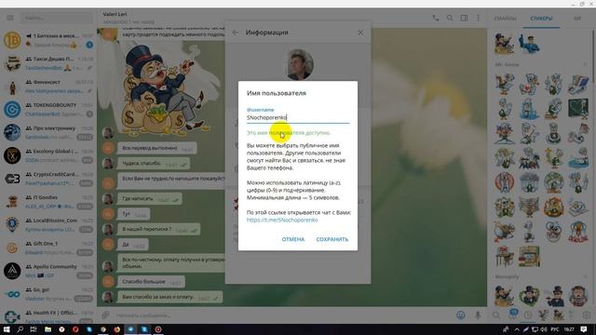This screenshot has height=335, width=596.
Task: Open the Excolony Global chat
Action: point(48,155)
